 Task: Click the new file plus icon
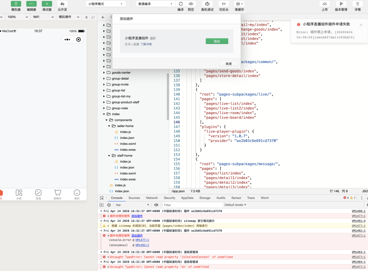click(x=103, y=17)
